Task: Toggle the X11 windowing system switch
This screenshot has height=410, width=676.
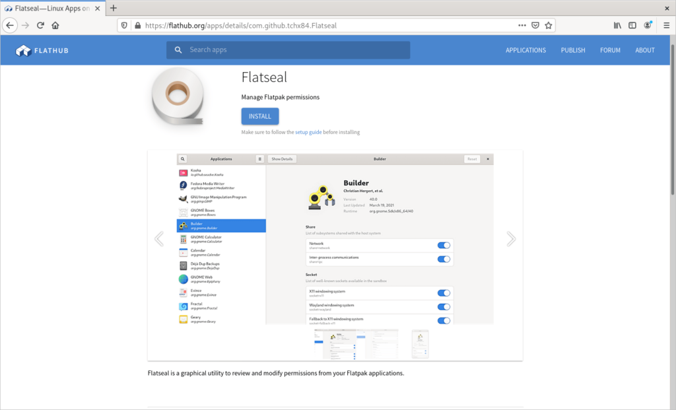Action: point(444,293)
